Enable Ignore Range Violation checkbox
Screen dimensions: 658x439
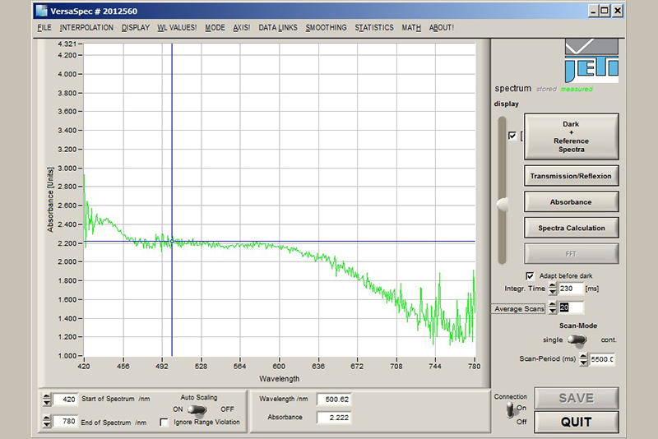pyautogui.click(x=164, y=423)
